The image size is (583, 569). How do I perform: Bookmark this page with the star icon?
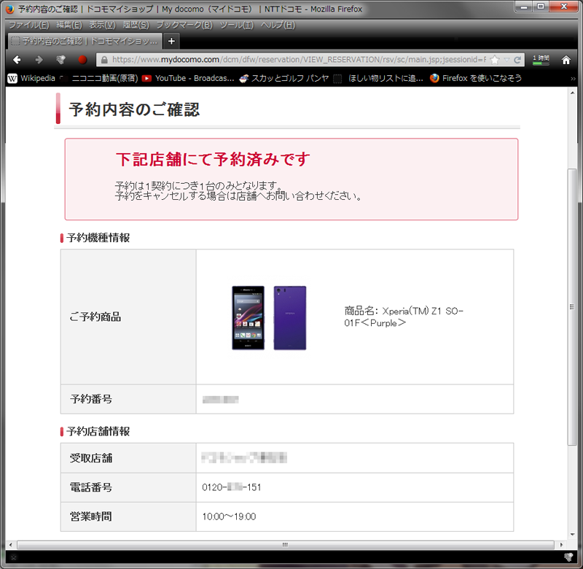(x=495, y=60)
